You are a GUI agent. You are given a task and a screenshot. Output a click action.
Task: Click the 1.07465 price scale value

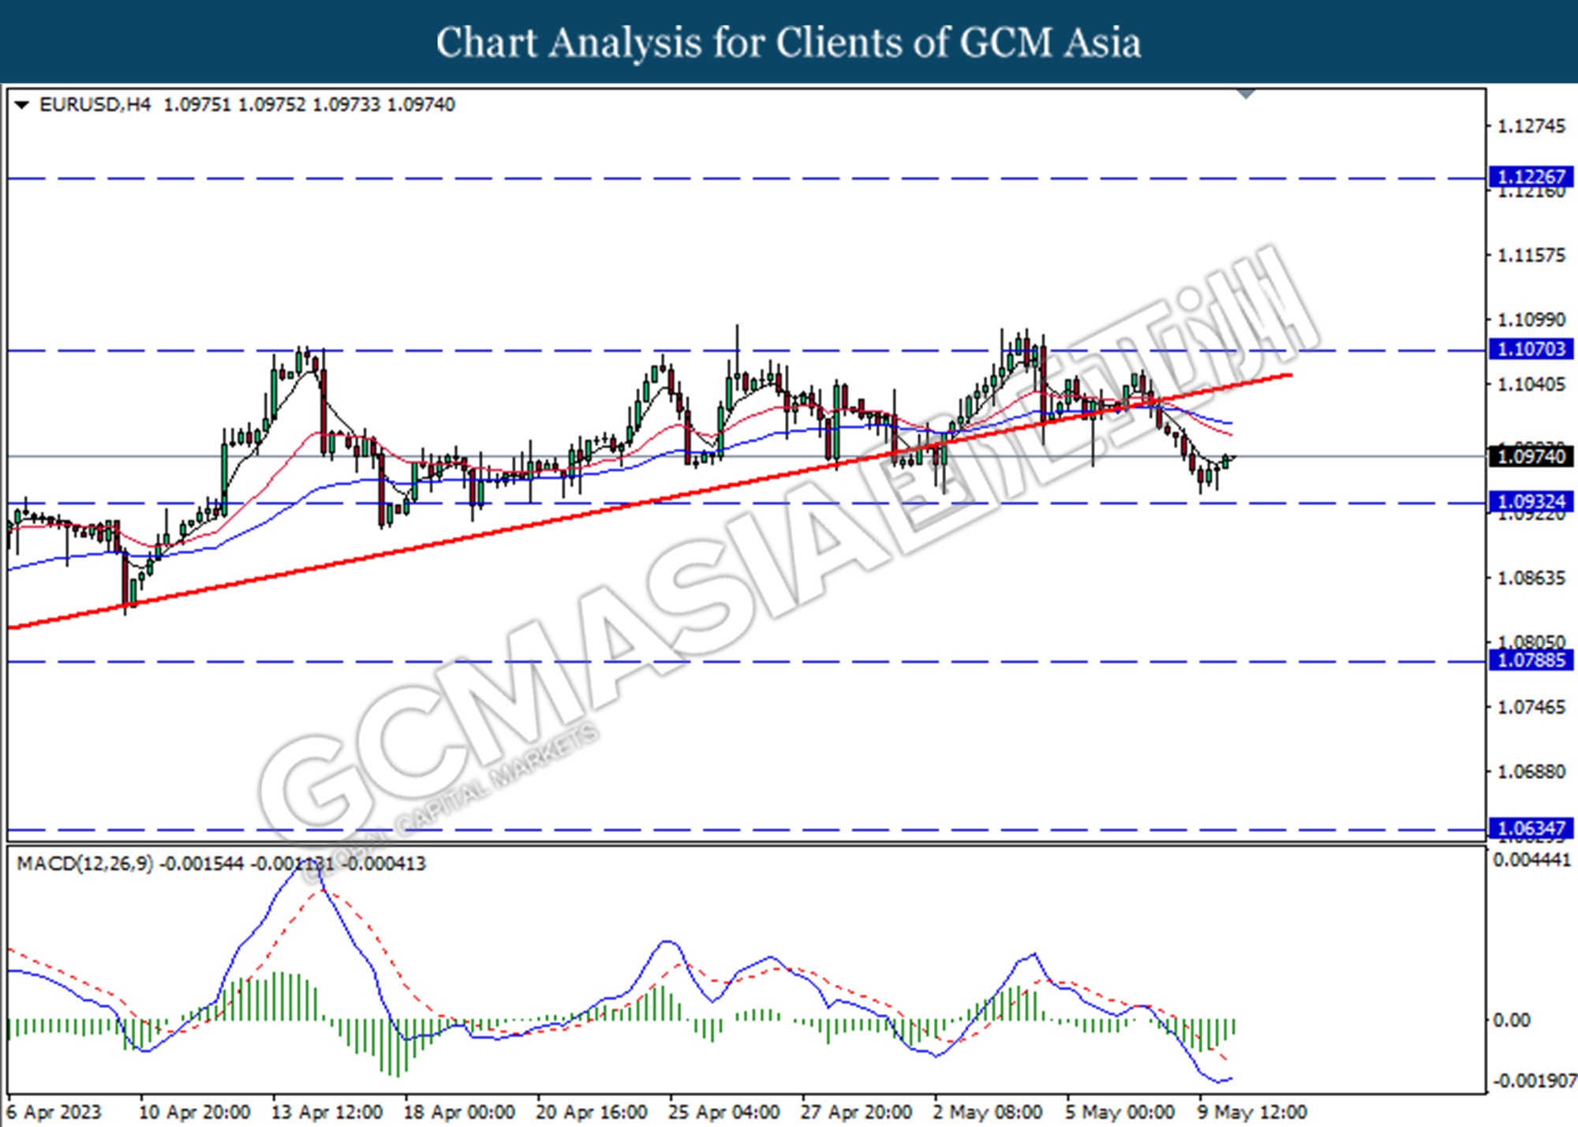(x=1531, y=707)
